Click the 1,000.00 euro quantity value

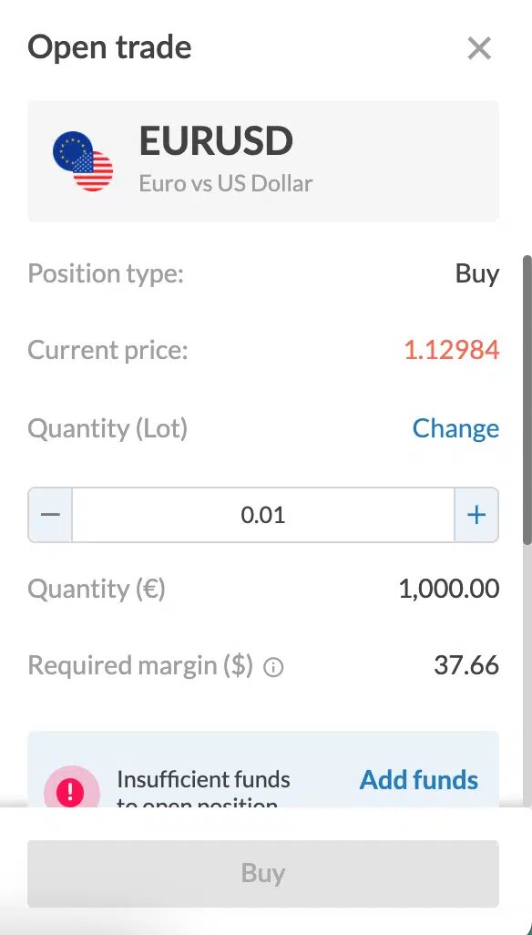pyautogui.click(x=449, y=589)
